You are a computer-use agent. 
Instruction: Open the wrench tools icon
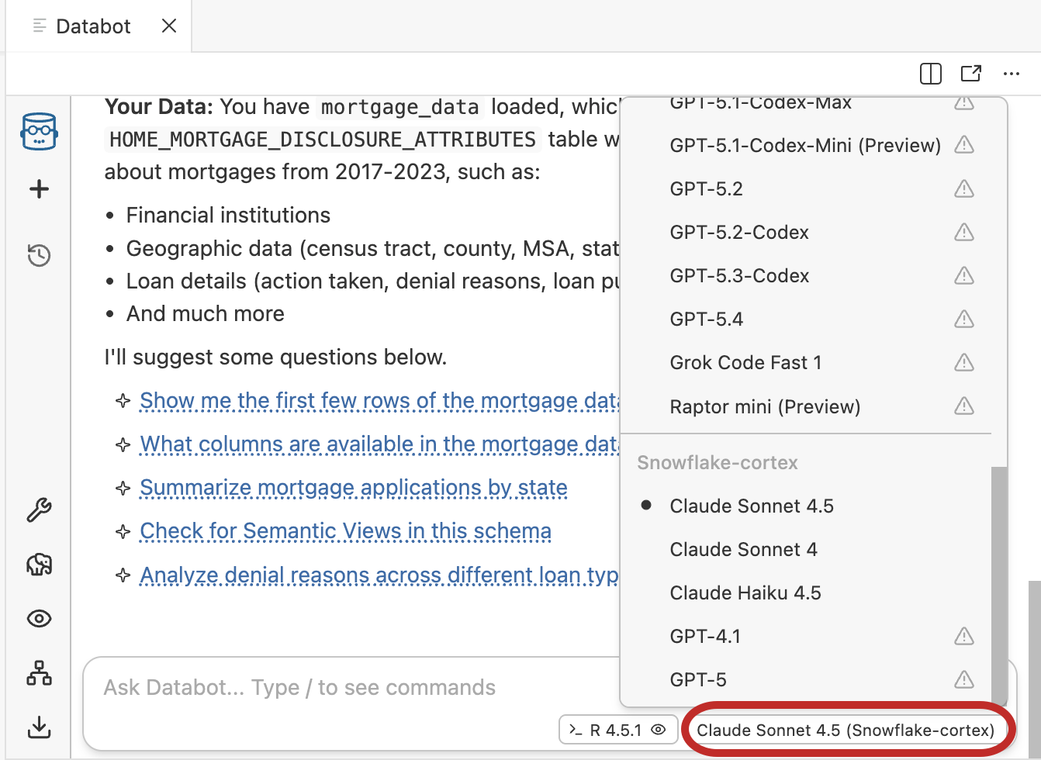click(x=39, y=510)
